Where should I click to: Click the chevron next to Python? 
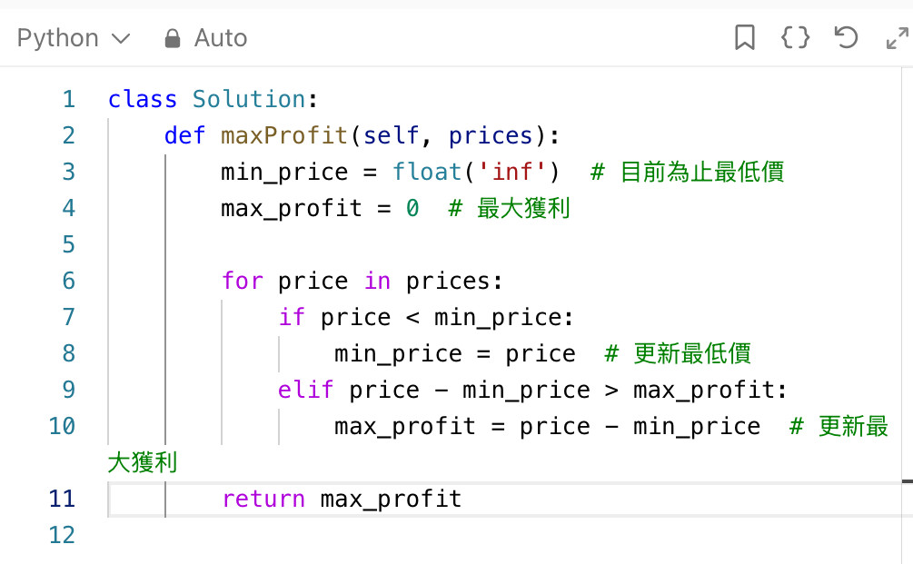pyautogui.click(x=121, y=39)
